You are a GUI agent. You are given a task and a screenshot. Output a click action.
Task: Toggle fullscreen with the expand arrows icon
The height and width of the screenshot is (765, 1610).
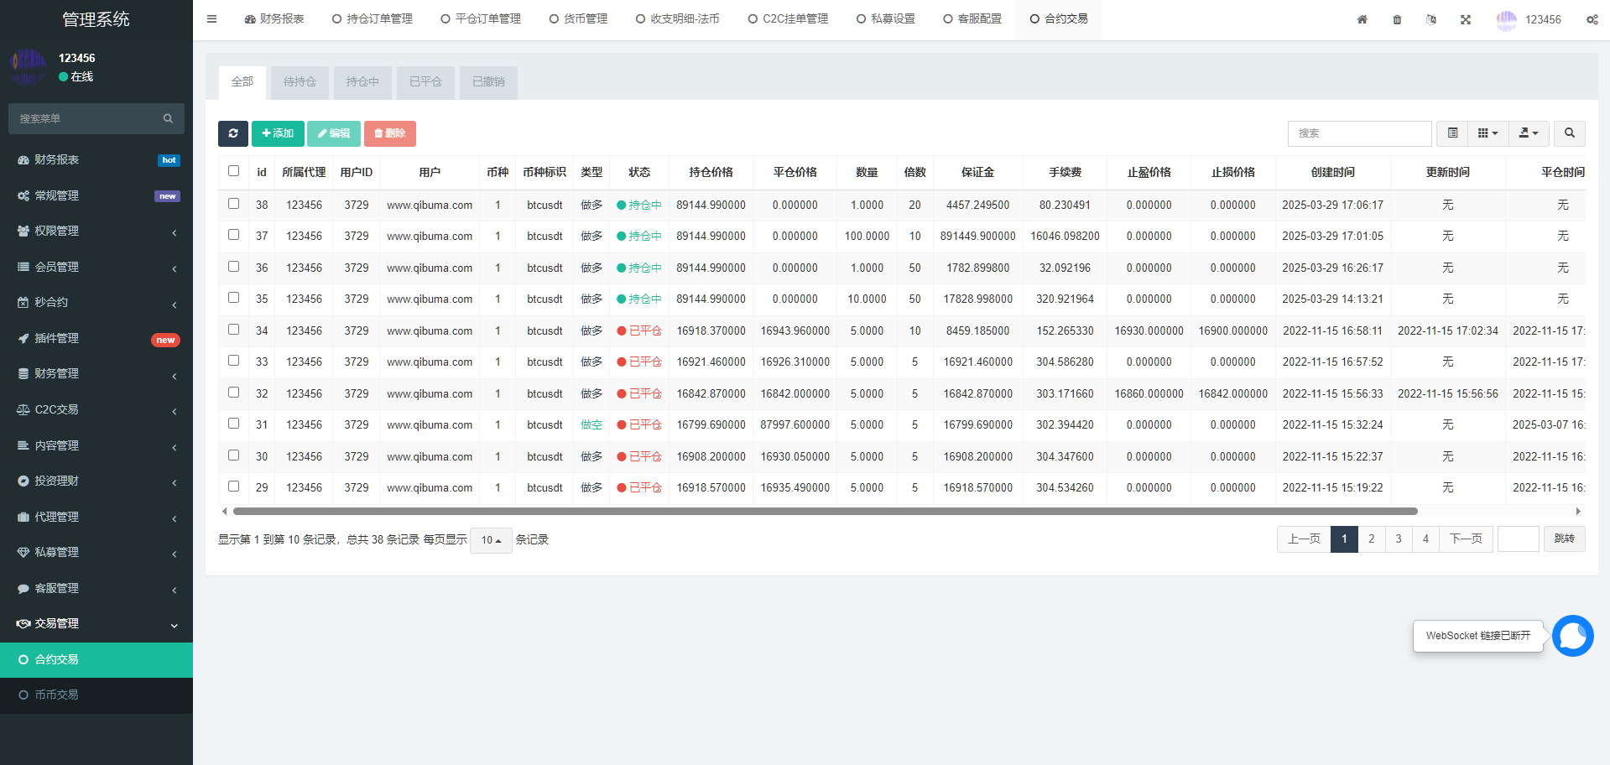(x=1466, y=19)
